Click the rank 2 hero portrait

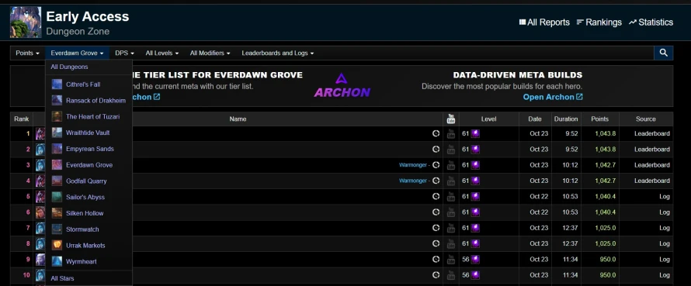tap(40, 150)
